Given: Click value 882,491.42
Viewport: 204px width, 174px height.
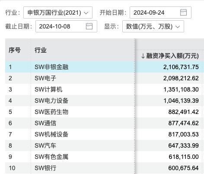Looking at the screenshot, I should point(184,112).
